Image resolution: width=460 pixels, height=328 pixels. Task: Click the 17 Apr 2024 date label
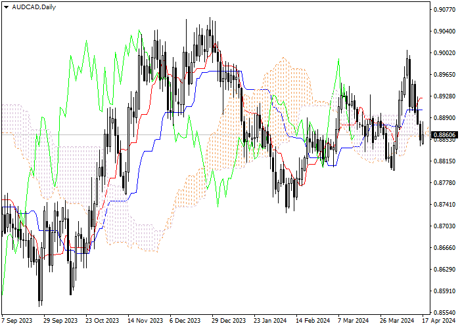click(x=439, y=321)
